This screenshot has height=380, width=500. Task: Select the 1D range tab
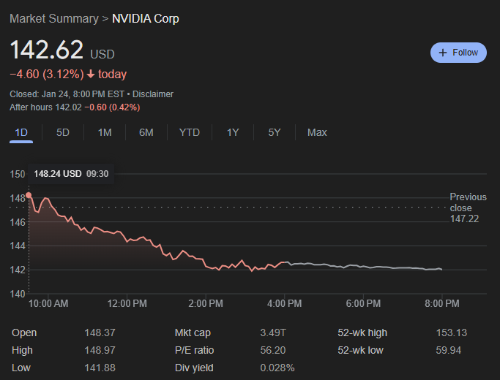pos(21,132)
